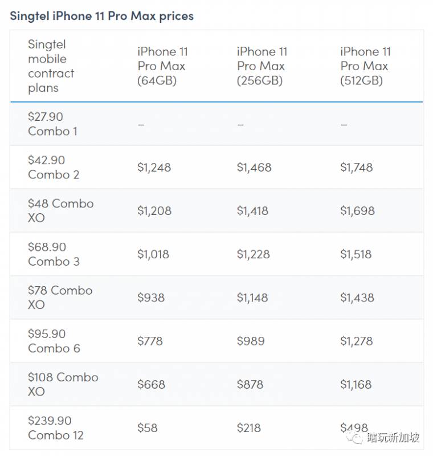Click the iPhone 11 Pro Max (256GB) header
The height and width of the screenshot is (456, 433).
tap(262, 66)
